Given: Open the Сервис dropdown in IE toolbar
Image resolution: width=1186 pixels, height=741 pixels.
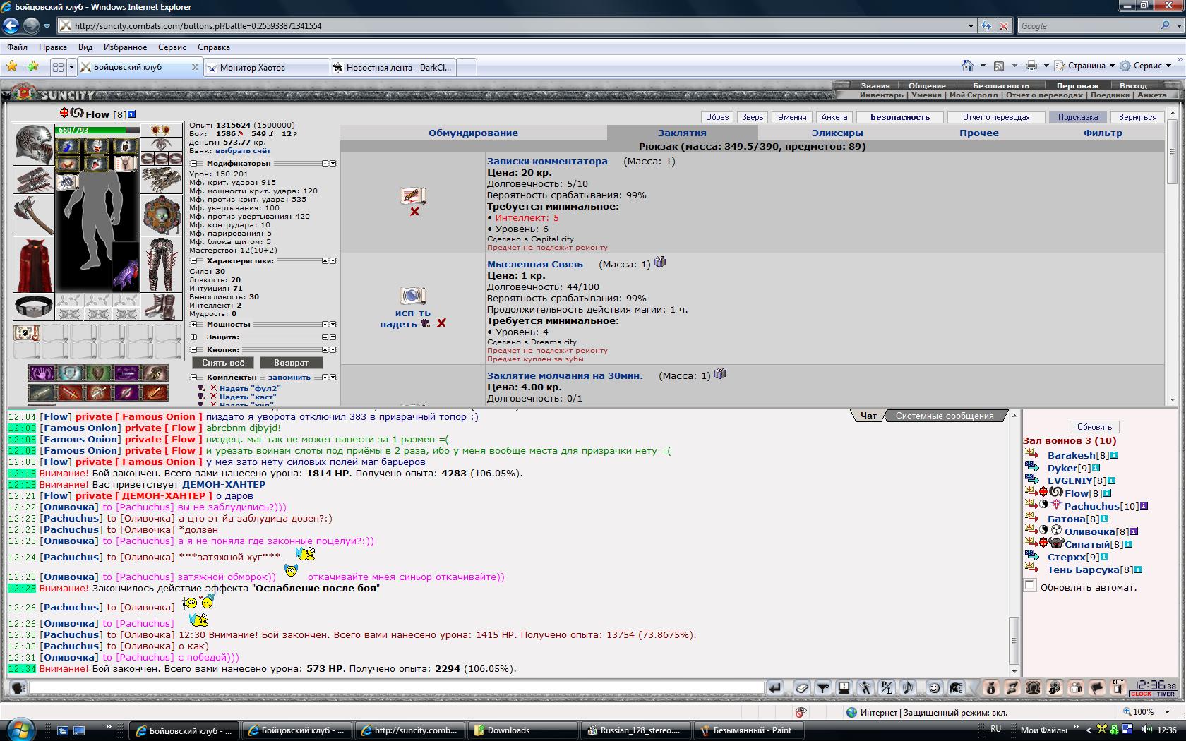Looking at the screenshot, I should [1146, 66].
